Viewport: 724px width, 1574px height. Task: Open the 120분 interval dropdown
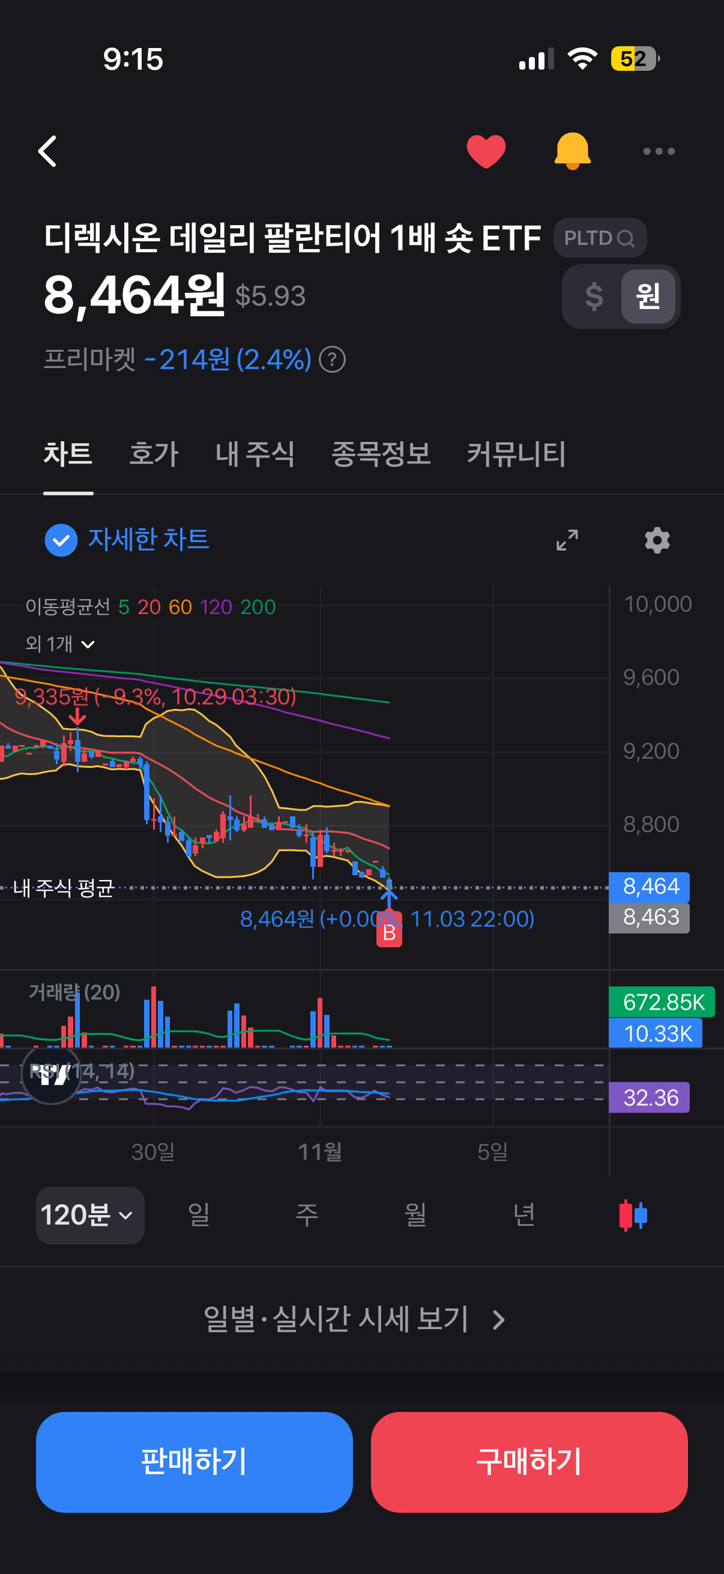pos(91,1216)
